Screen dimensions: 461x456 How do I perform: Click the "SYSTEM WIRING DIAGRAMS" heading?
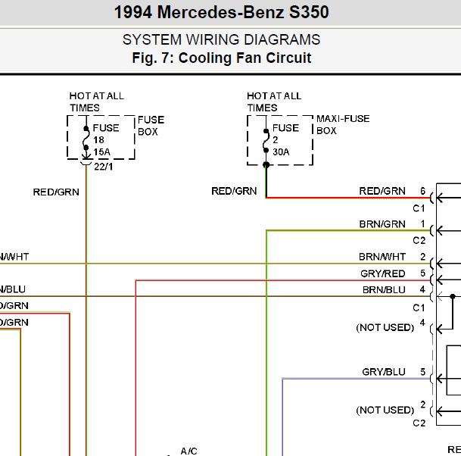click(221, 39)
